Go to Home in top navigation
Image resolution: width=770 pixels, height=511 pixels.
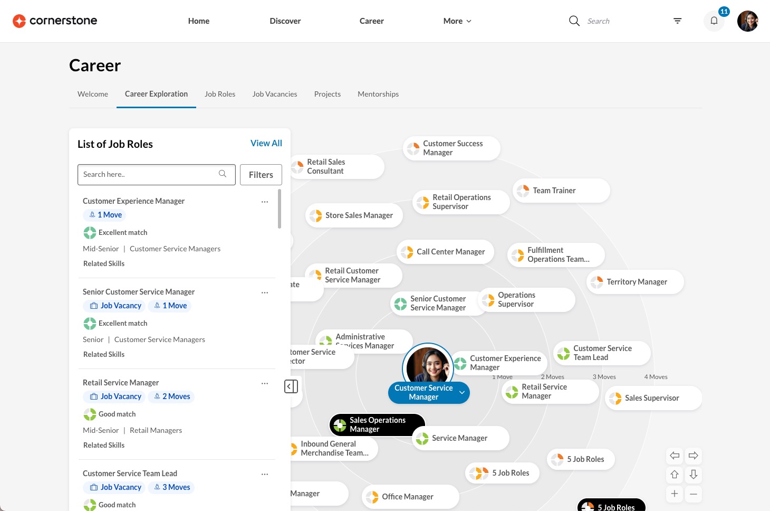[x=199, y=21]
